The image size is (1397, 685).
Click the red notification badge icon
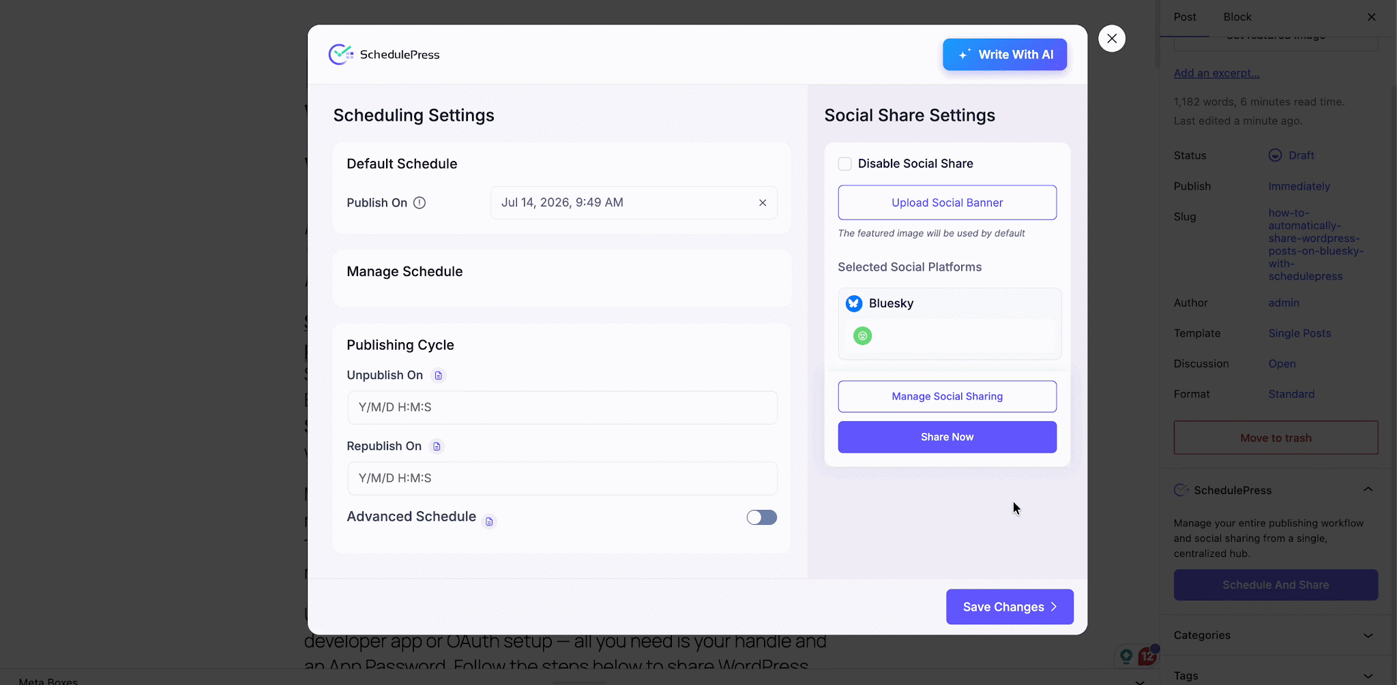(x=1148, y=656)
